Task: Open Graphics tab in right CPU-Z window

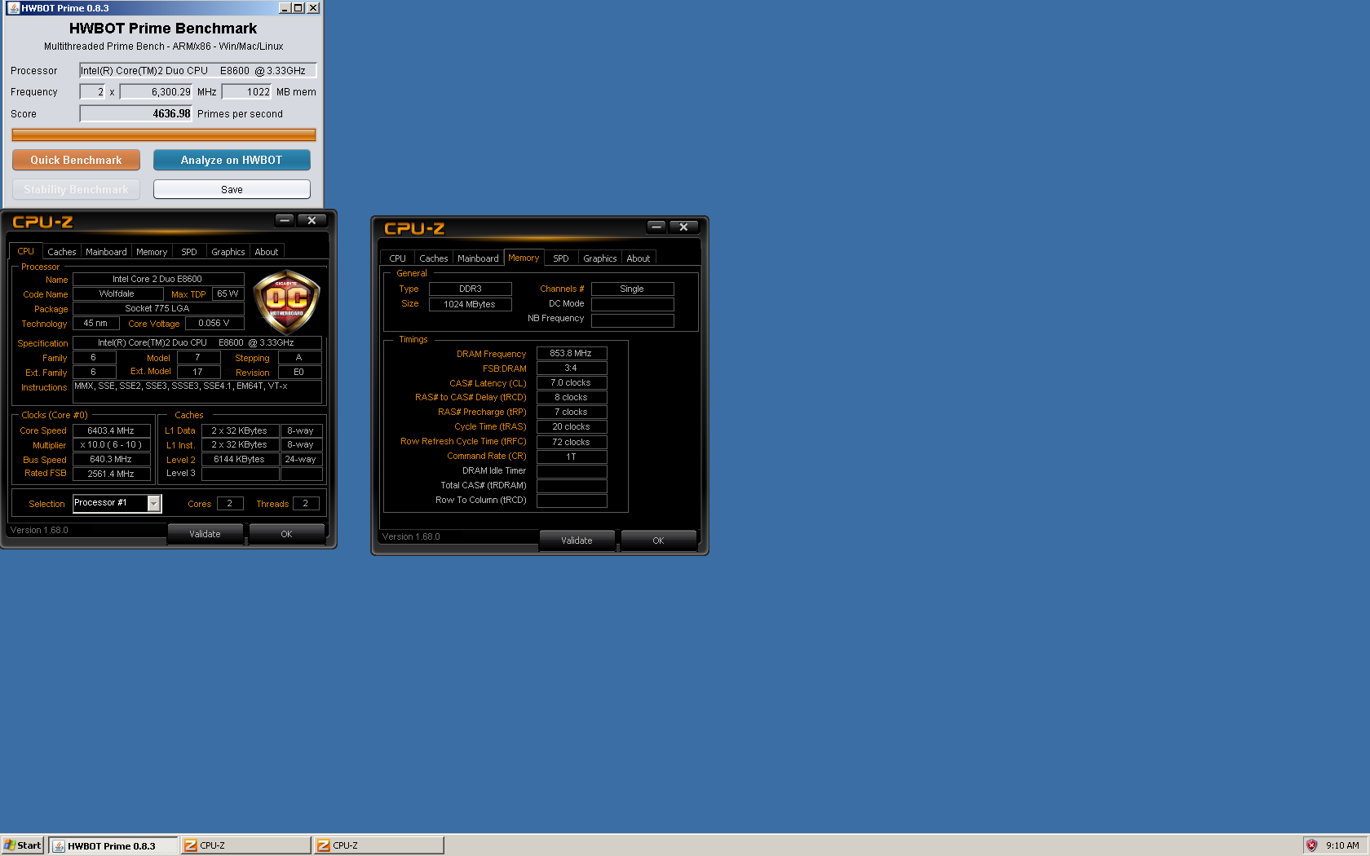Action: tap(600, 258)
